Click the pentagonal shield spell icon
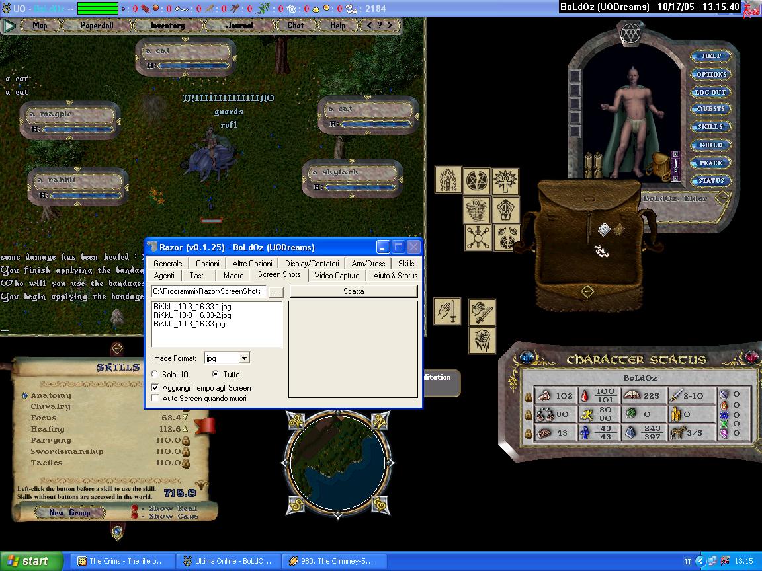 pyautogui.click(x=506, y=209)
